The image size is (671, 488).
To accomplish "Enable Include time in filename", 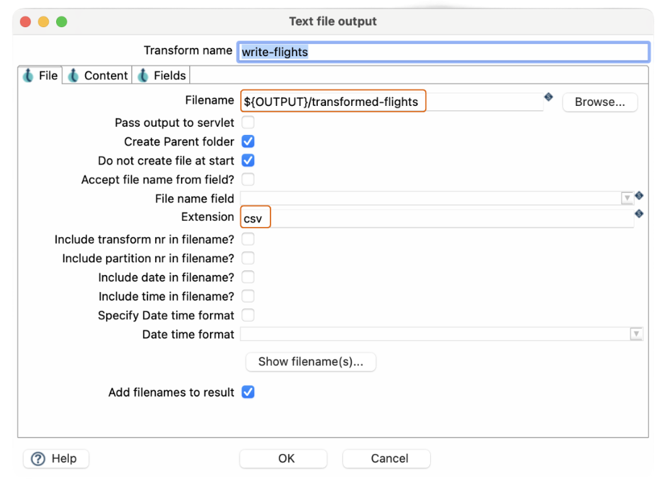I will pyautogui.click(x=248, y=296).
